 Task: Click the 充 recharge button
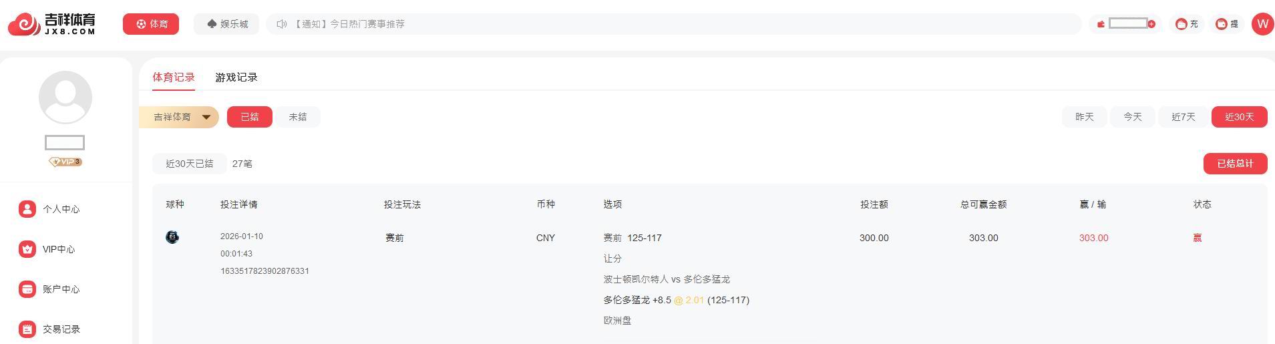coord(1187,24)
